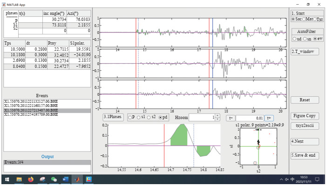
Task: Click the 3.1Phases button
Action: (114, 118)
